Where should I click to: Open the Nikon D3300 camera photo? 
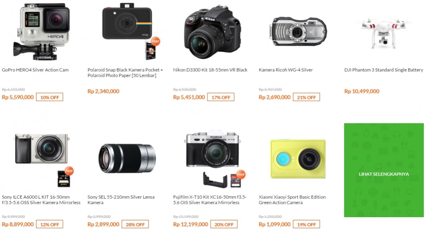click(212, 32)
